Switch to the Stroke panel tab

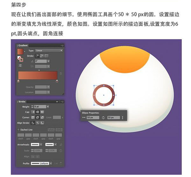pyautogui.click(x=22, y=102)
